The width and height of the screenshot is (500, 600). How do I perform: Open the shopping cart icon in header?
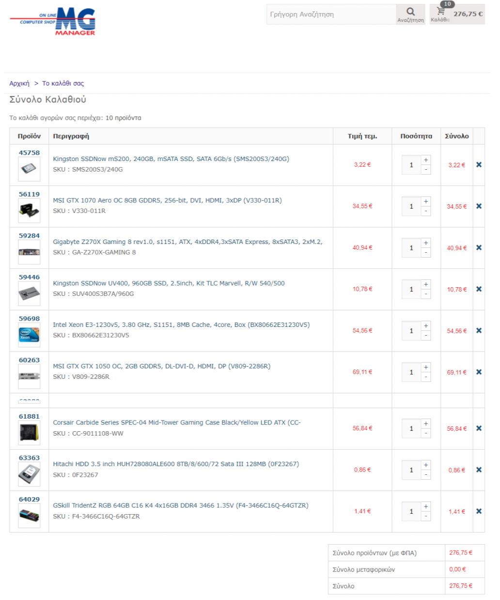(x=441, y=11)
